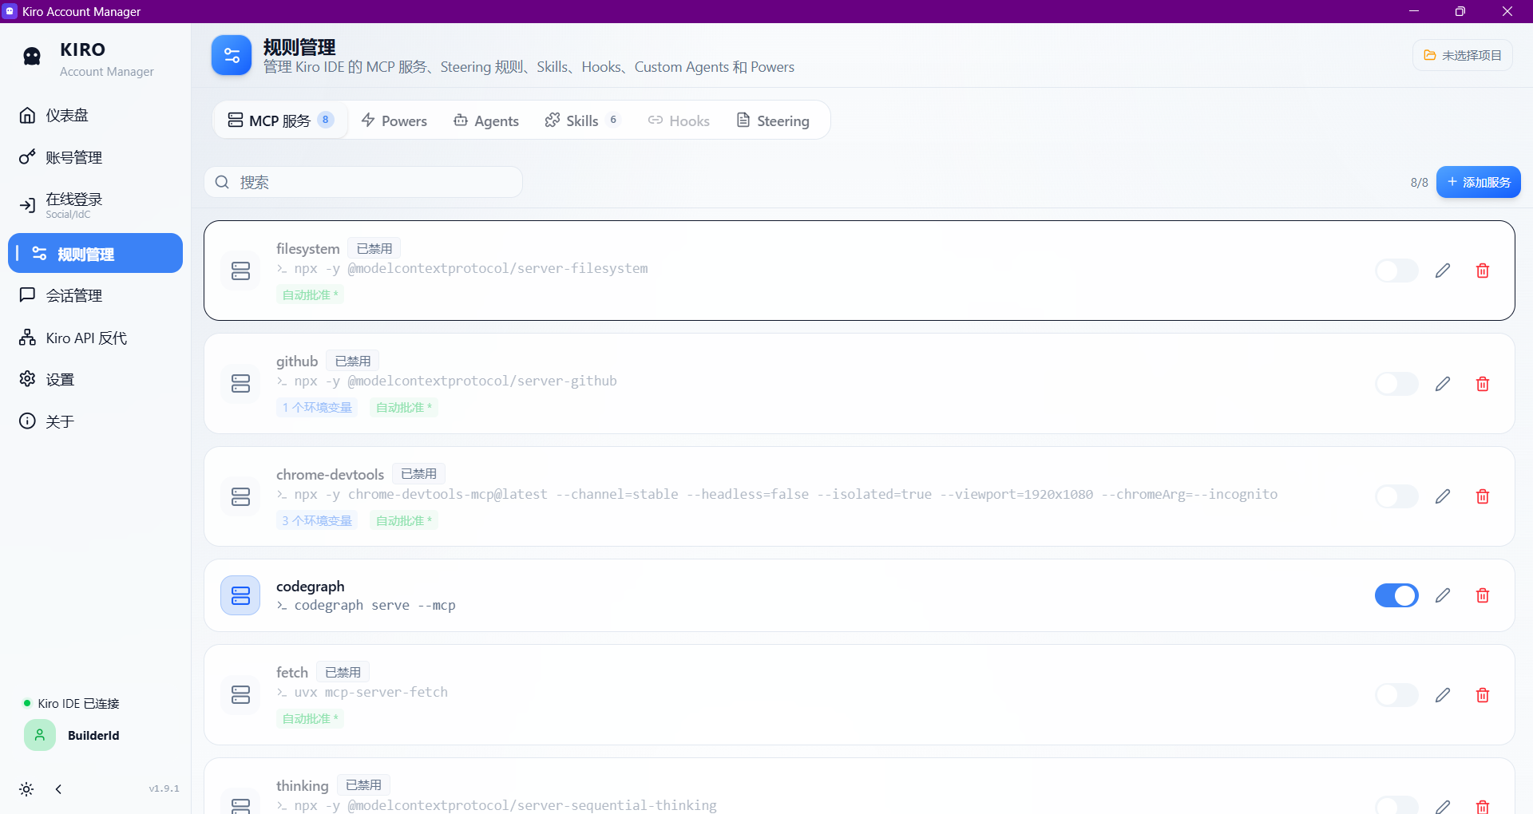
Task: Edit the filesystem MCP server
Action: pyautogui.click(x=1443, y=271)
